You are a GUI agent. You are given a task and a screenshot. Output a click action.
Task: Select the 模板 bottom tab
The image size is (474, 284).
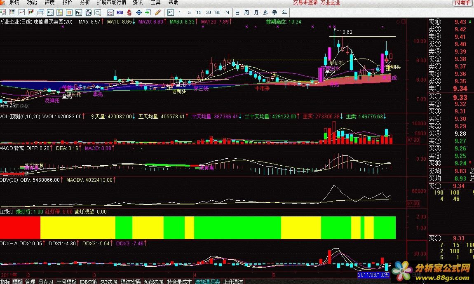pos(18,282)
